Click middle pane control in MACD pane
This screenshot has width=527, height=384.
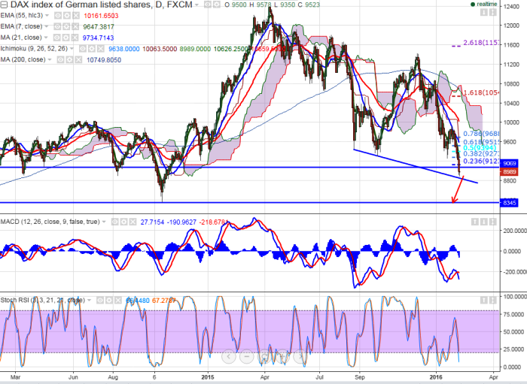click(484, 222)
